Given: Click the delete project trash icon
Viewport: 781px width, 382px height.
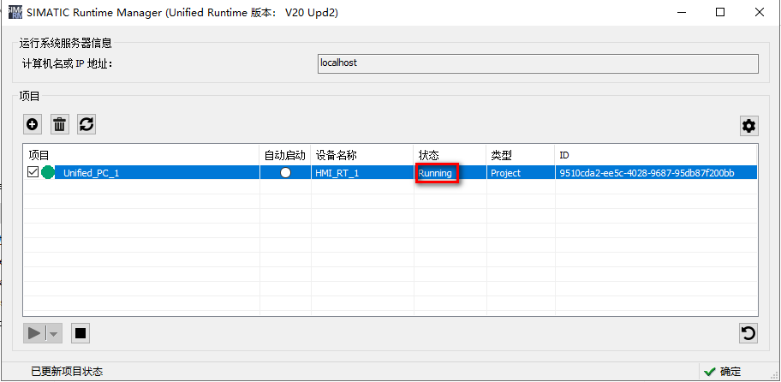Looking at the screenshot, I should 59,124.
